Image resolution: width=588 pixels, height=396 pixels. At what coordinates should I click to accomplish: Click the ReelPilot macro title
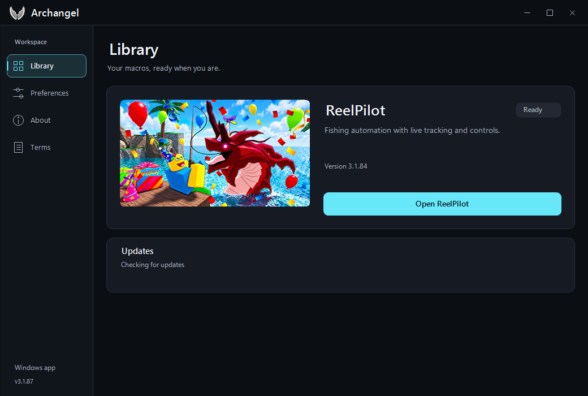click(356, 110)
